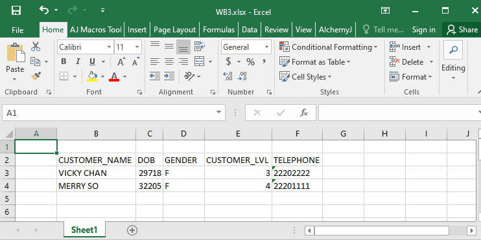Increase decimal places
Image resolution: width=481 pixels, height=240 pixels.
point(228,76)
